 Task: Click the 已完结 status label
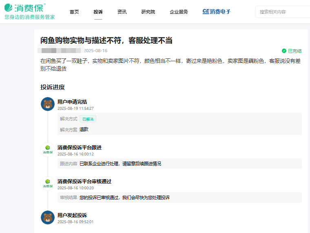tap(294, 51)
